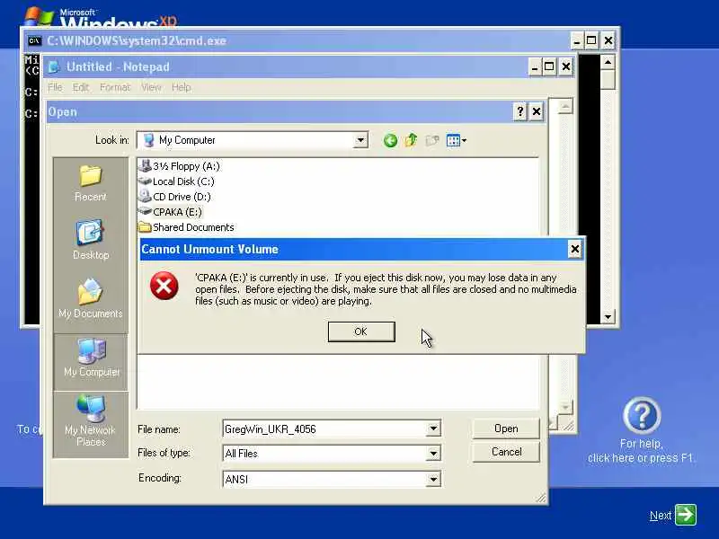Select 3½ Floppy (A:) drive

[180, 166]
